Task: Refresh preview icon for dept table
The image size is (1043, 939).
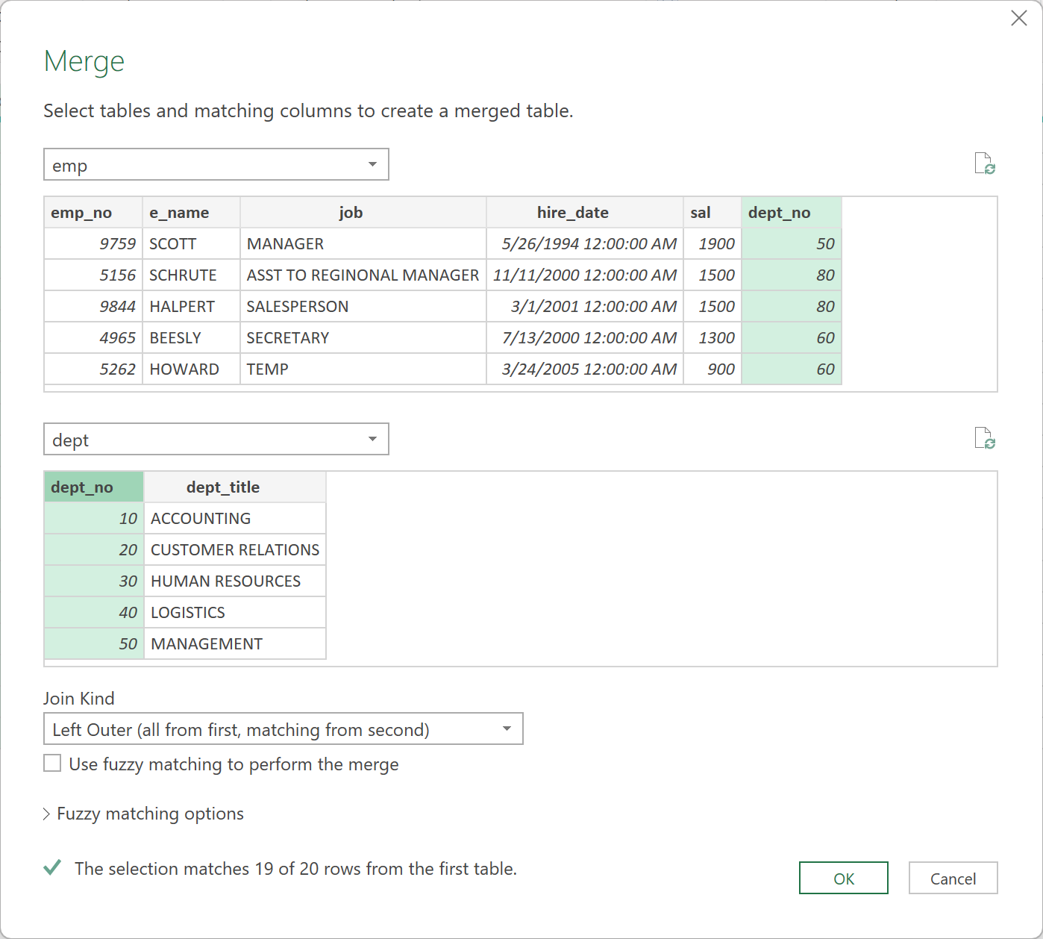Action: pyautogui.click(x=985, y=438)
